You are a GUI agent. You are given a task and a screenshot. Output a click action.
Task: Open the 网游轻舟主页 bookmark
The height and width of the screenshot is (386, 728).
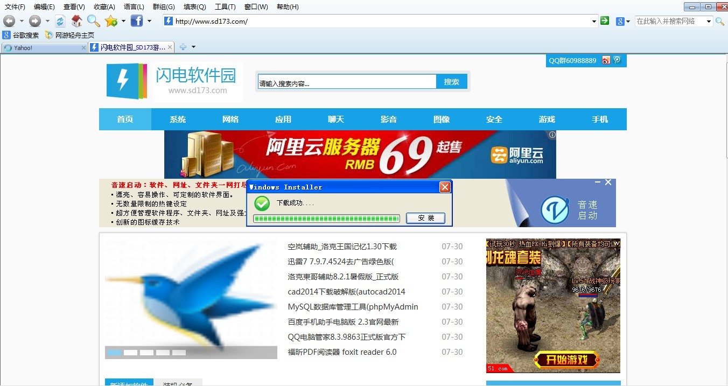pyautogui.click(x=69, y=35)
